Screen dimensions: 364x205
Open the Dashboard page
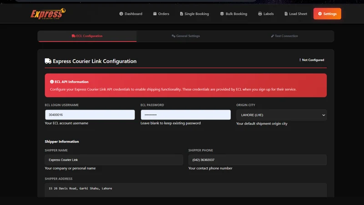pyautogui.click(x=131, y=14)
